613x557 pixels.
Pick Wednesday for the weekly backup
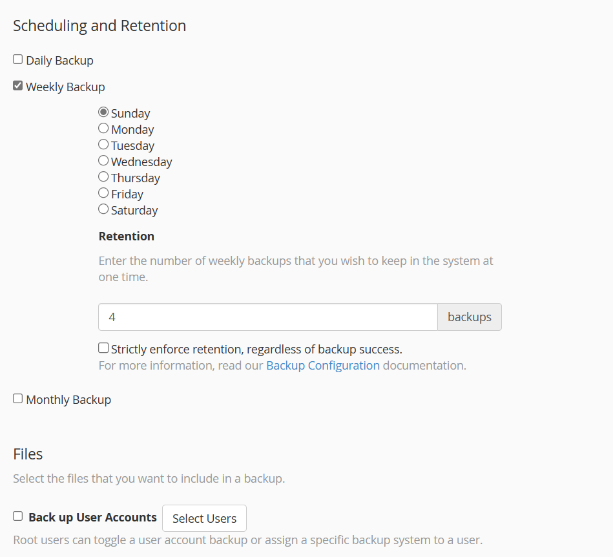pos(103,161)
